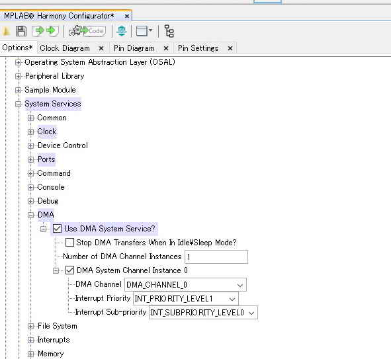Switch to the Pin Settings tab
The height and width of the screenshot is (359, 391).
click(x=198, y=48)
